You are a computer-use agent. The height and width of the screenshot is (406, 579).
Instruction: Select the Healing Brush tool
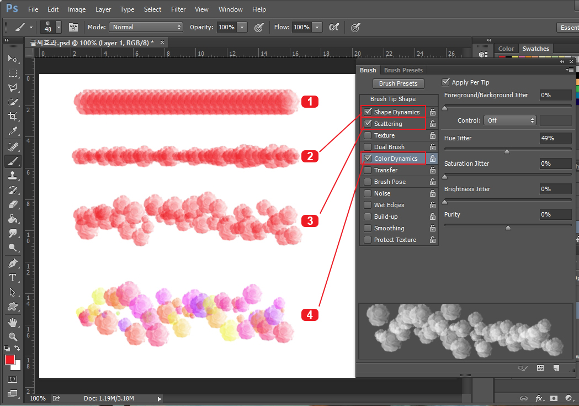pos(13,147)
